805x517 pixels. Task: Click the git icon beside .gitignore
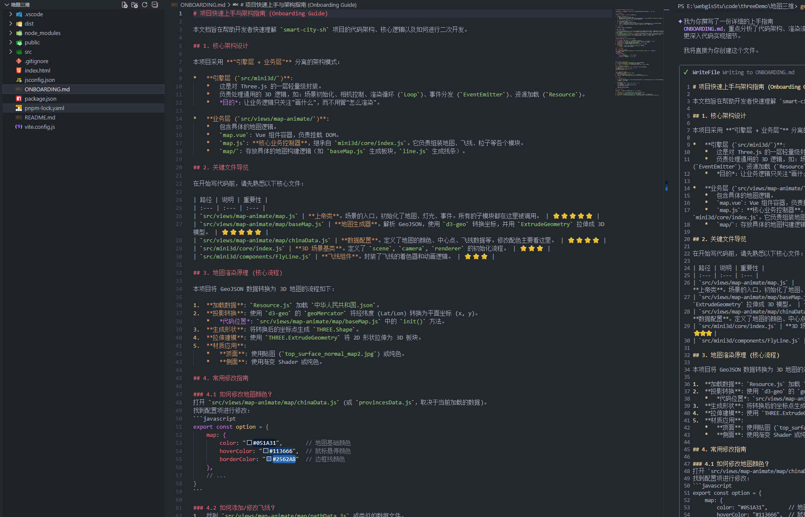19,61
